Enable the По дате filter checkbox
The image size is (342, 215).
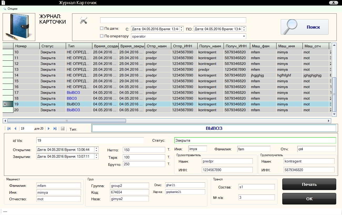tap(102, 28)
